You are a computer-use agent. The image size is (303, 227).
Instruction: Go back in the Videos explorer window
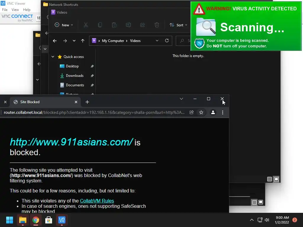point(55,41)
